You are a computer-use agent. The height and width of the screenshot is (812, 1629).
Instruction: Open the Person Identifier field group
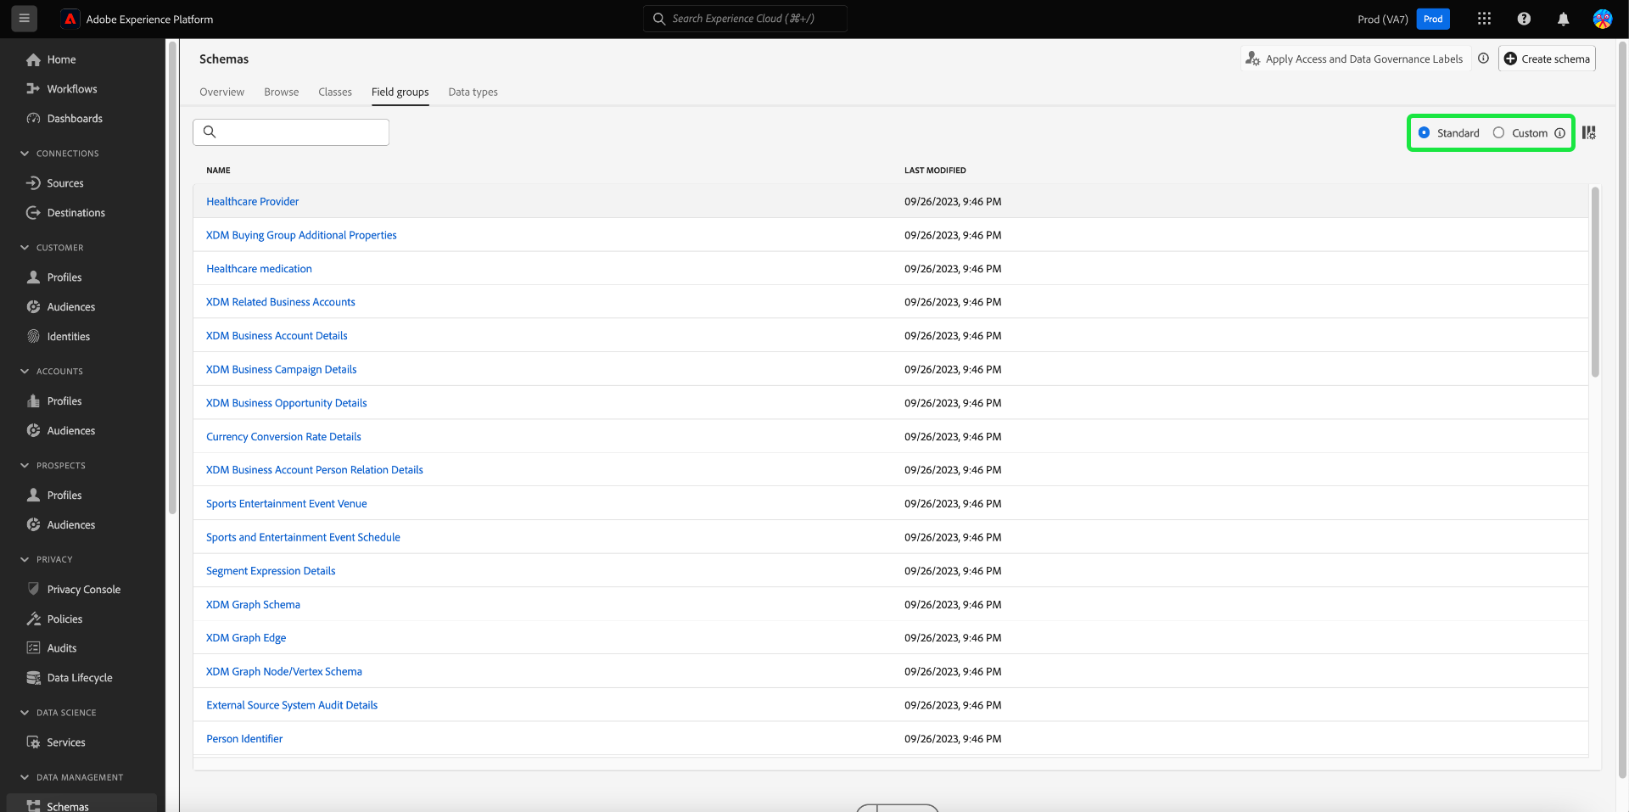tap(244, 739)
